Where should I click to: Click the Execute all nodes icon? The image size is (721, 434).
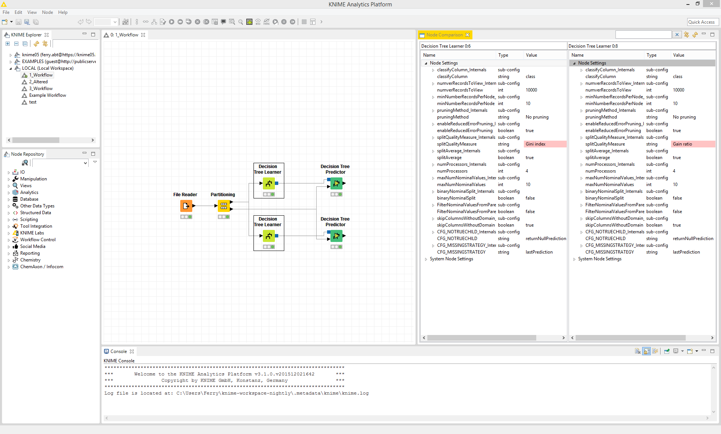pyautogui.click(x=180, y=22)
